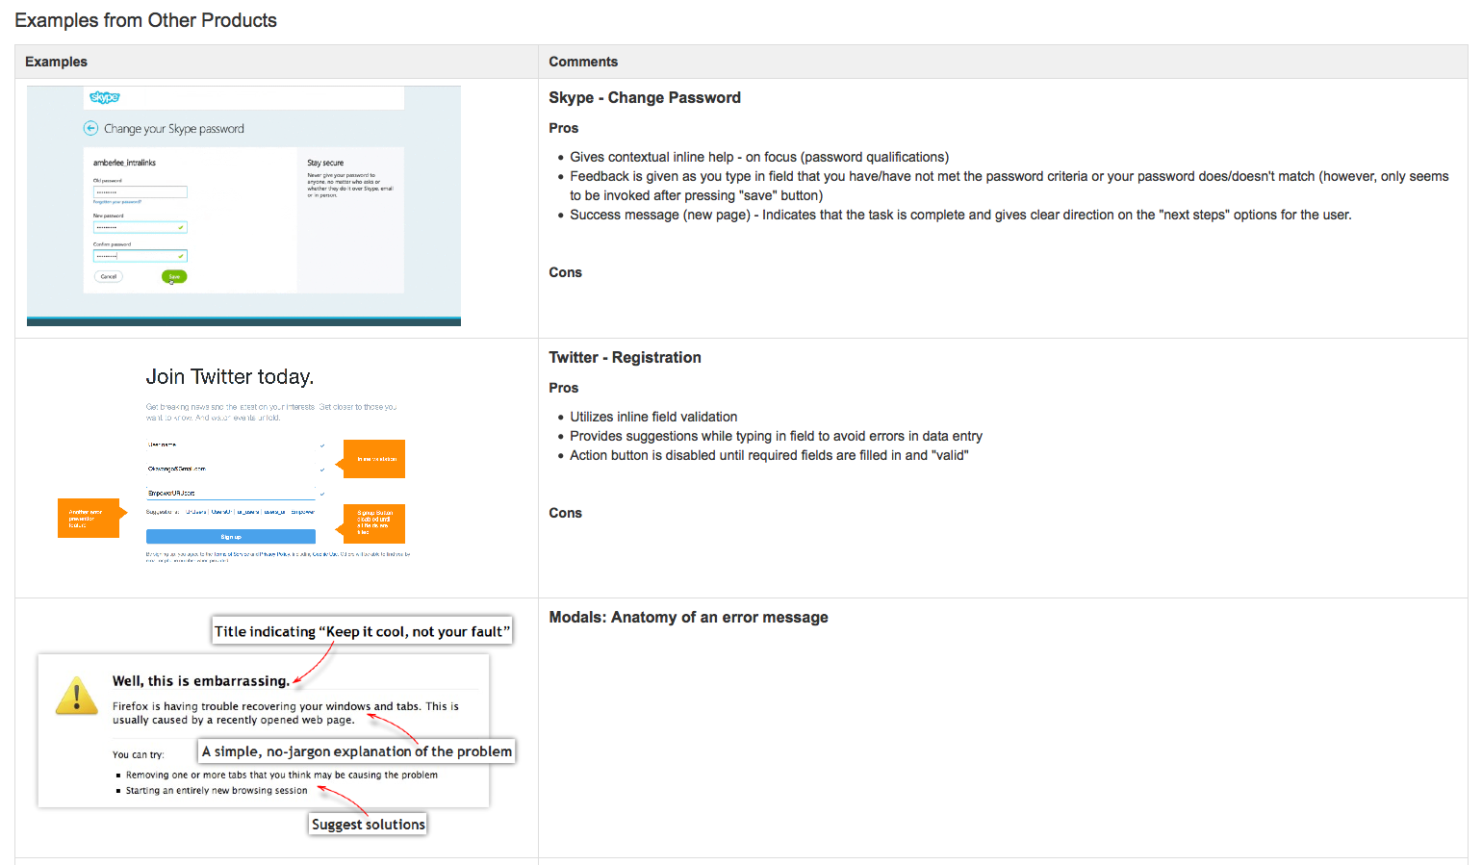
Task: Click the Skype logo in the first example
Action: [105, 97]
